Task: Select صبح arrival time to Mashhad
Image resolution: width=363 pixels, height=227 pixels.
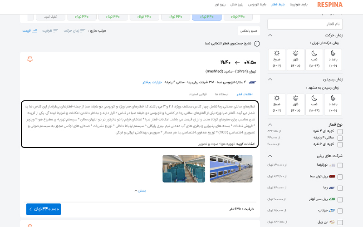Action: 277,104
